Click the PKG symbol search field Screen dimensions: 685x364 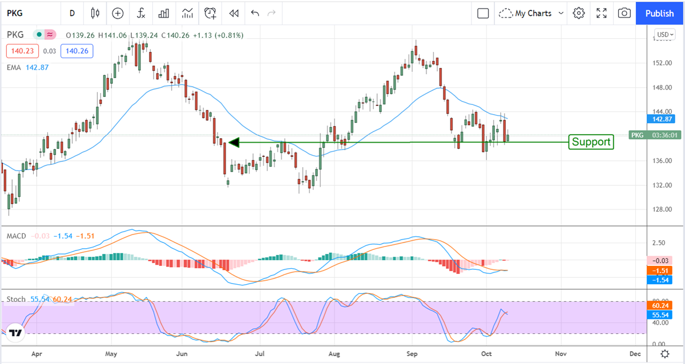(23, 13)
